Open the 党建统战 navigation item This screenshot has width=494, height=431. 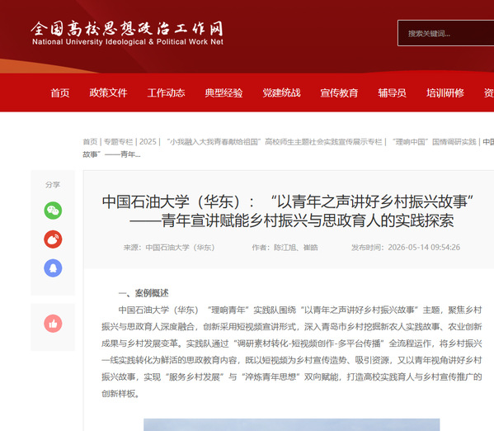click(x=281, y=92)
